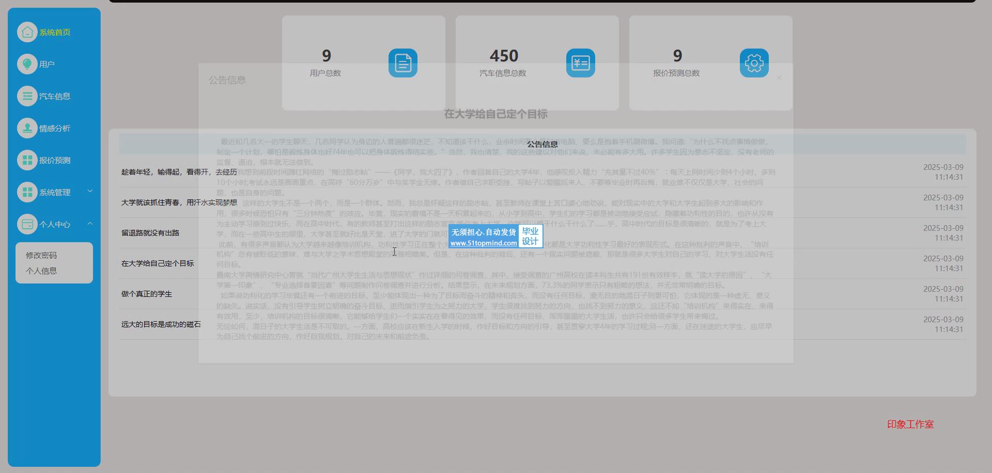Collapse the 个人中心 submenu arrow

coord(90,224)
